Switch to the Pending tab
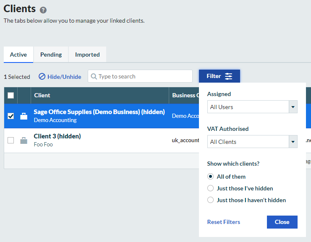Viewport: 311px width, 242px height. 51,55
